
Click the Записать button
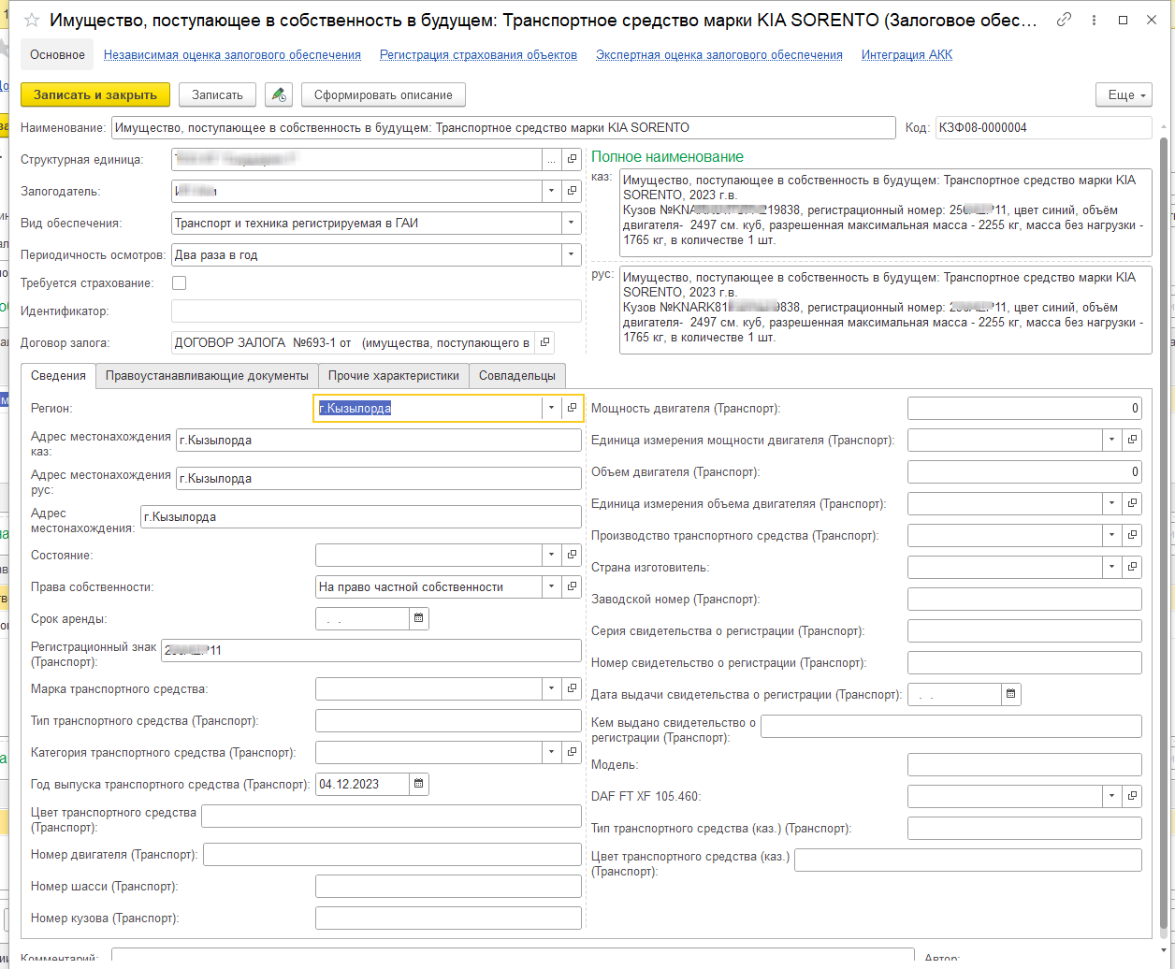click(217, 94)
